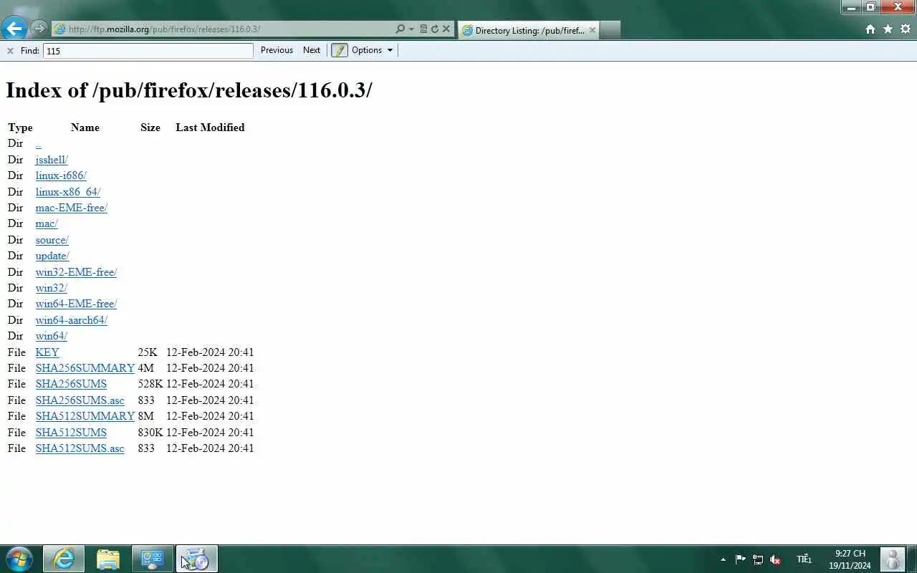
Task: Click Internet Explorer taskbar icon
Action: pos(64,559)
